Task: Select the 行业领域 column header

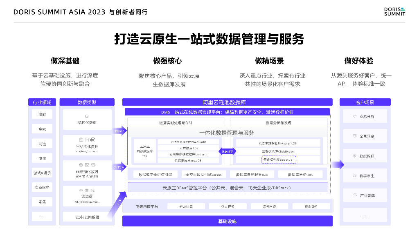Action: 42,102
